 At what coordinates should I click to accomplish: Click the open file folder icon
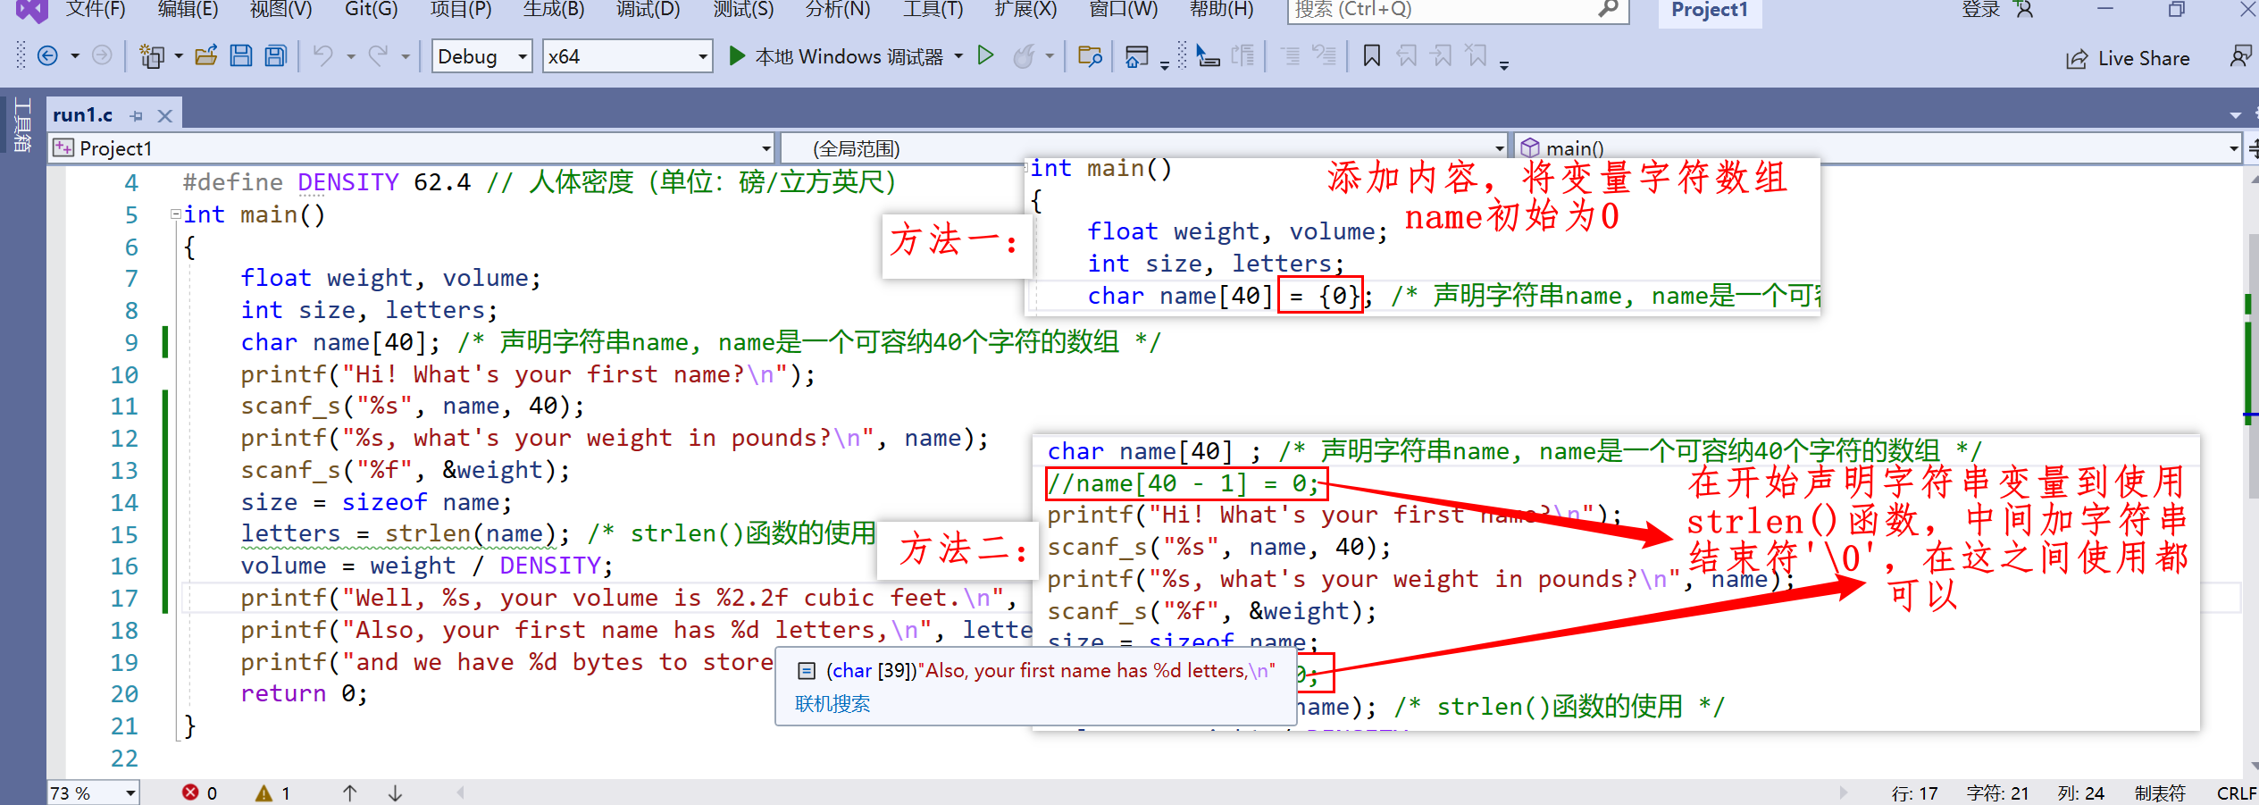coord(206,56)
